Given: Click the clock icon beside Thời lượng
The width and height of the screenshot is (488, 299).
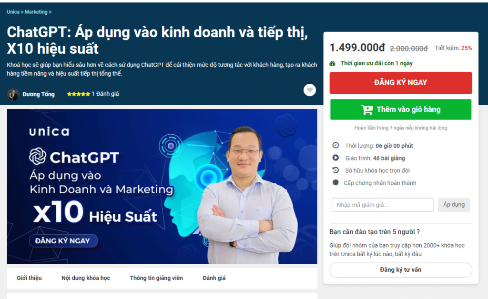Looking at the screenshot, I should [x=335, y=146].
